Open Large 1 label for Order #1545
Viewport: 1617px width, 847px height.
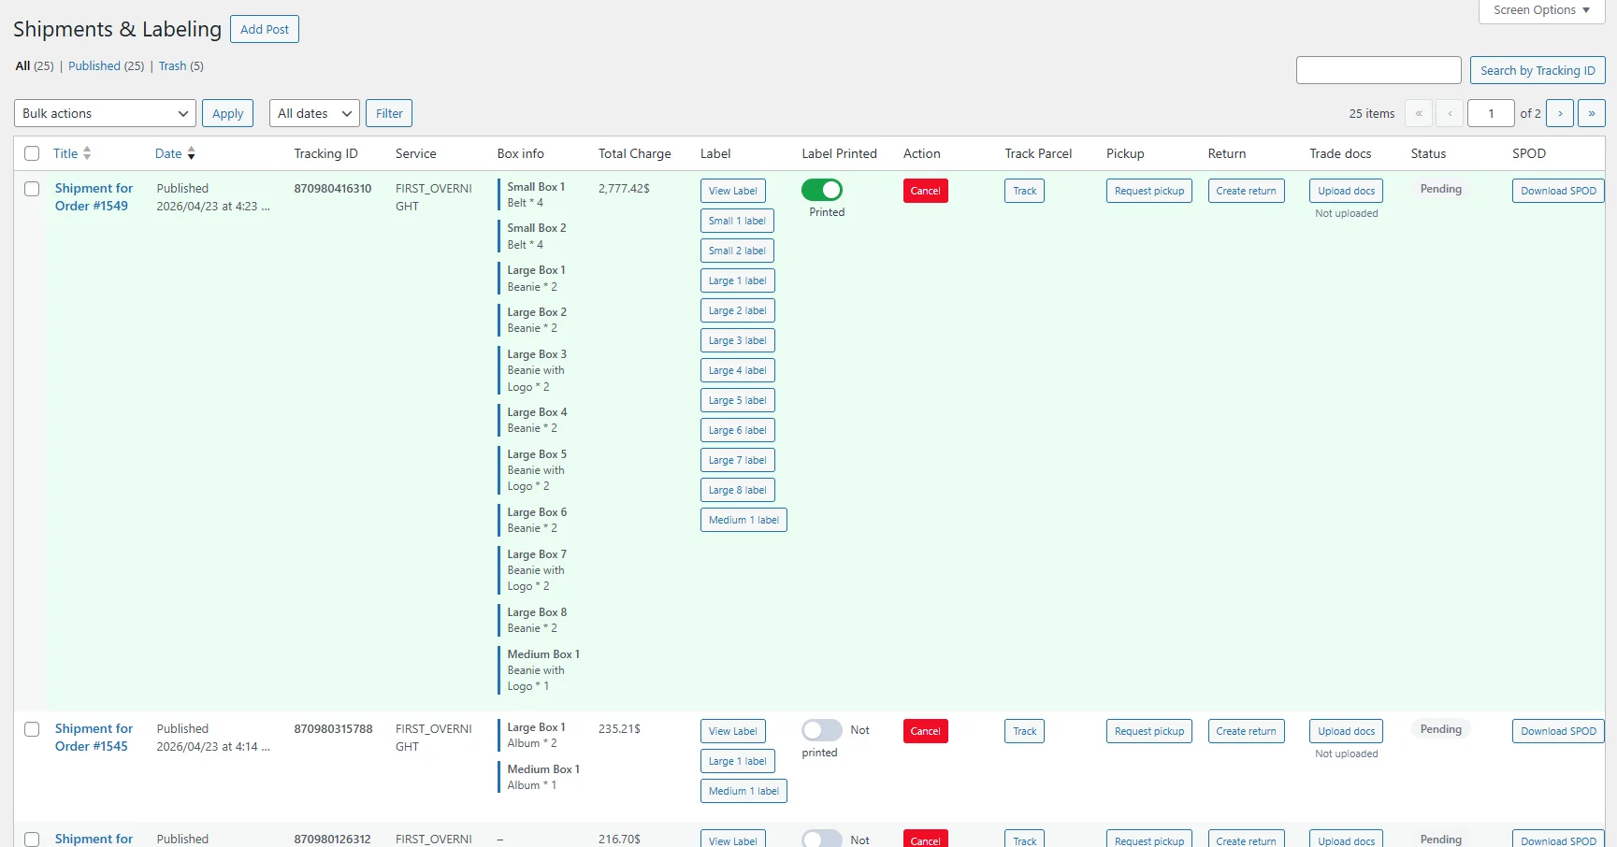738,761
